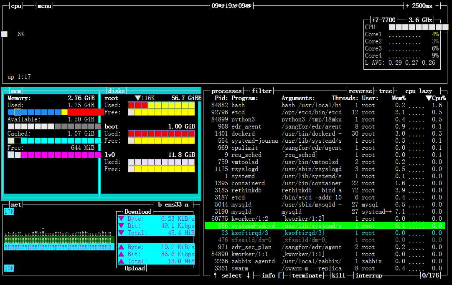Click the Core4 usage row
The width and height of the screenshot is (452, 285).
[402, 55]
